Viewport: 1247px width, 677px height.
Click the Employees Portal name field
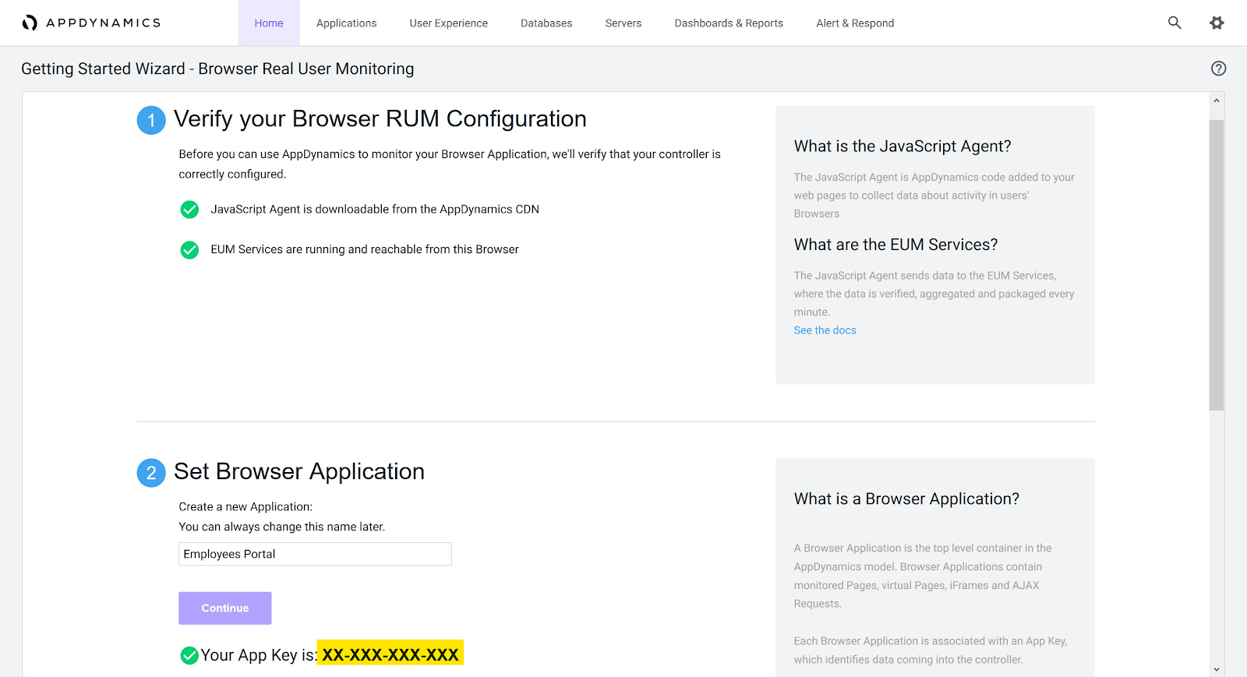pos(315,554)
